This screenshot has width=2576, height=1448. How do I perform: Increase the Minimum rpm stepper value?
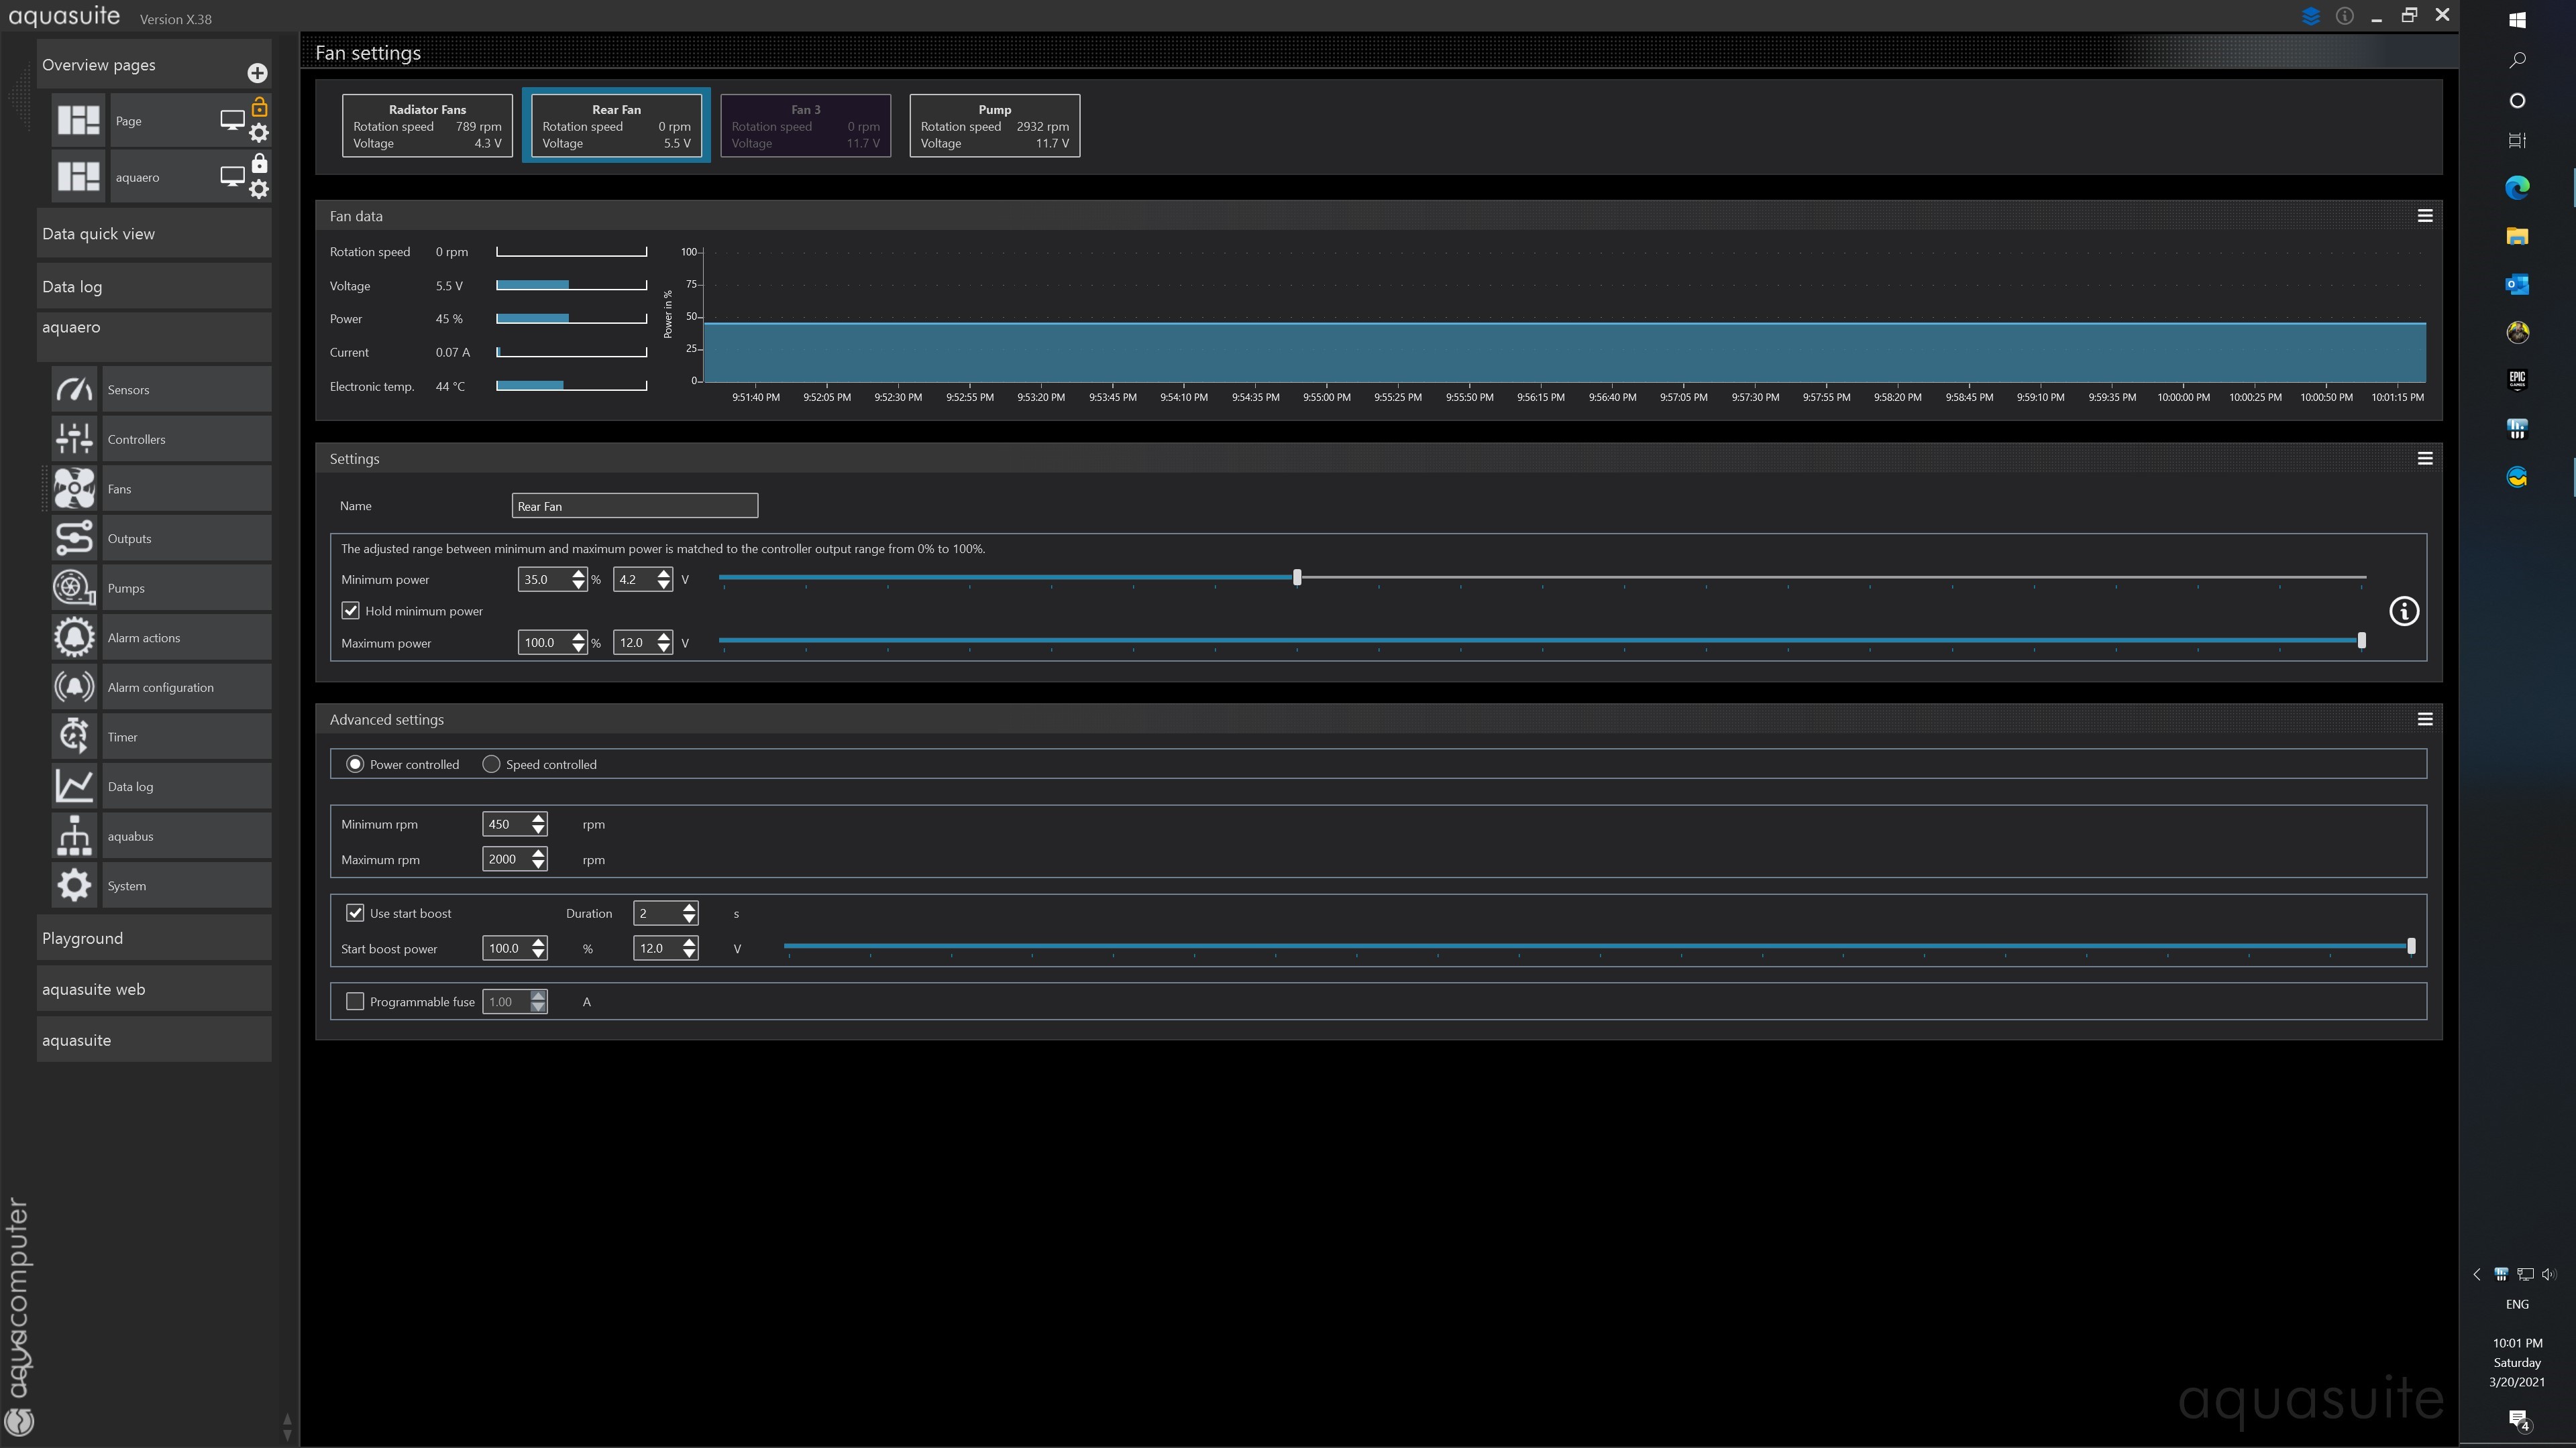[x=539, y=819]
